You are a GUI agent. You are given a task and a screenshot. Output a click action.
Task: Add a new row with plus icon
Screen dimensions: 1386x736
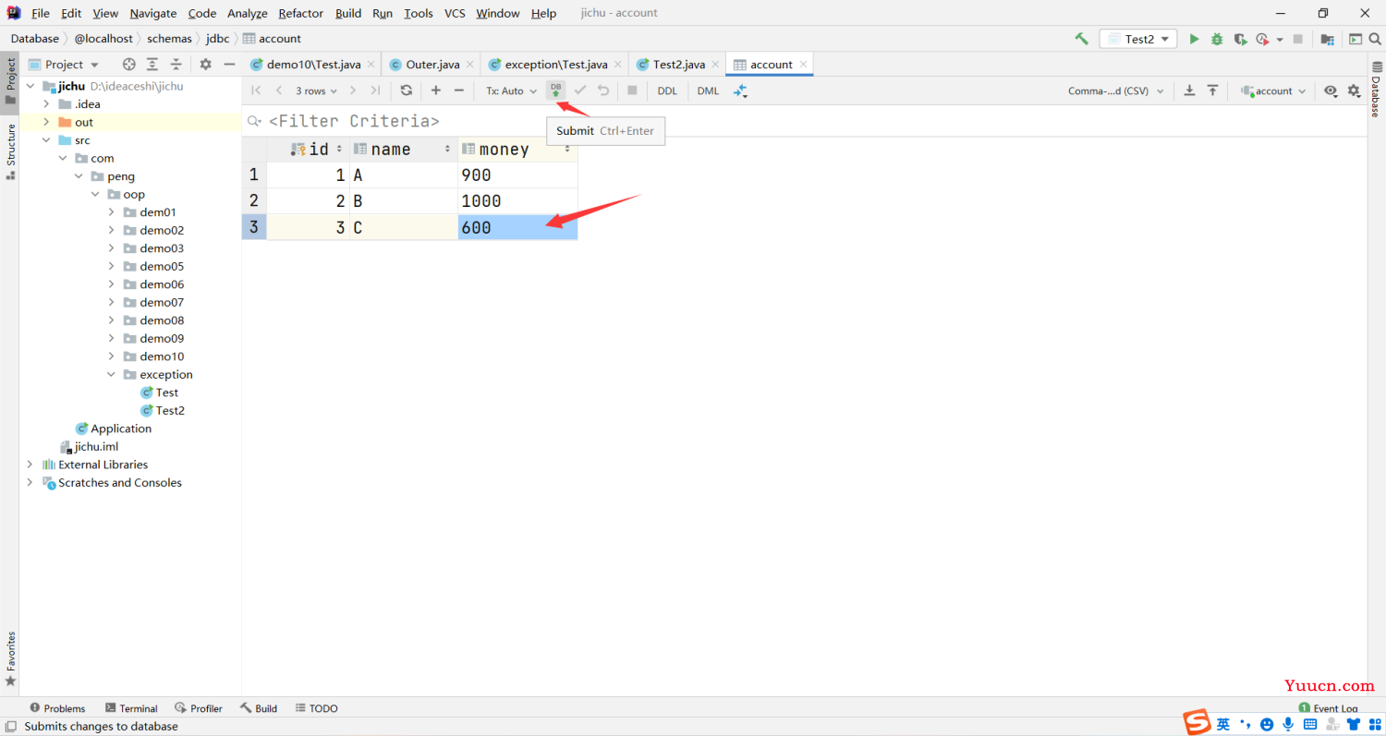click(436, 90)
